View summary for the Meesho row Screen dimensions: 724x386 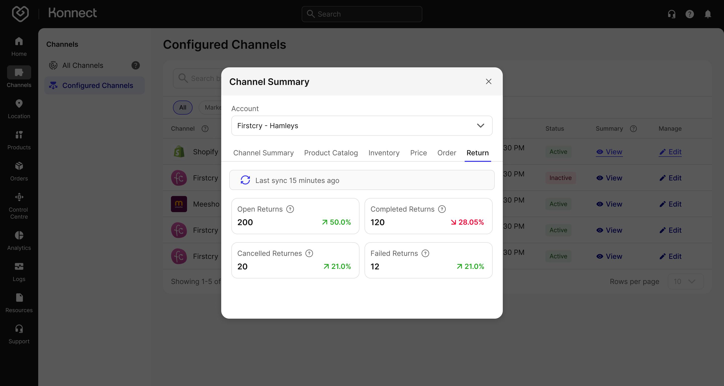point(609,204)
